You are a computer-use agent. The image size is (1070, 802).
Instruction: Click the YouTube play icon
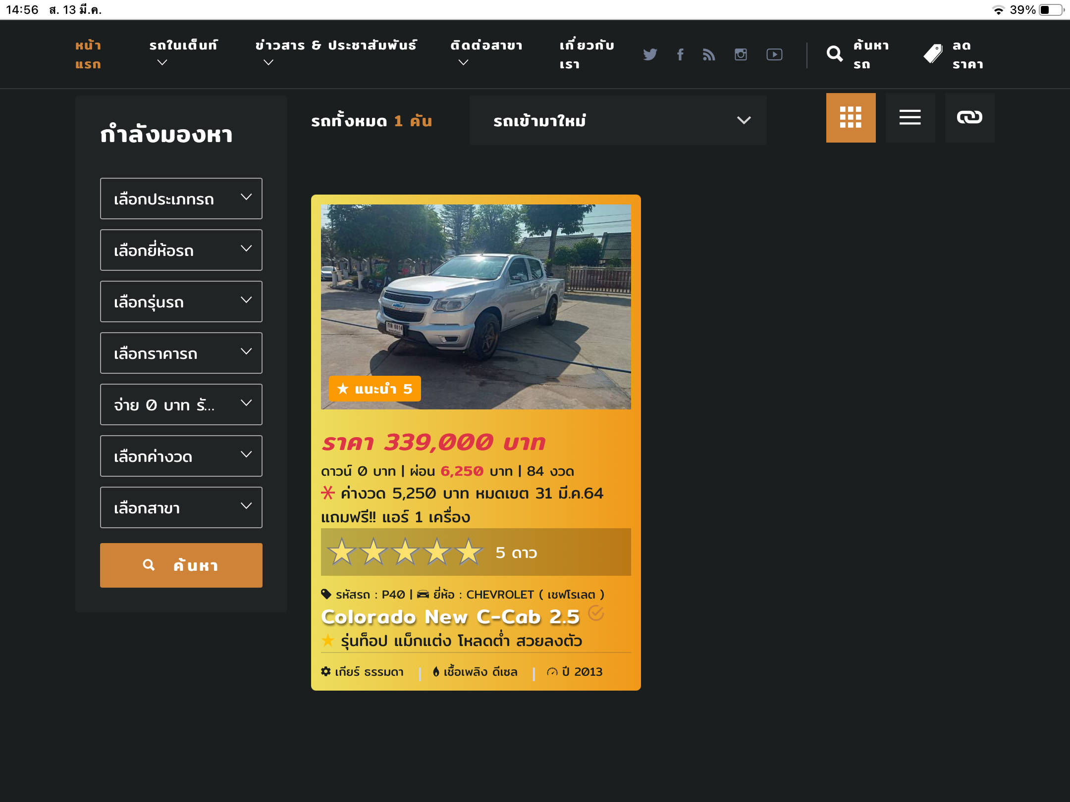774,54
